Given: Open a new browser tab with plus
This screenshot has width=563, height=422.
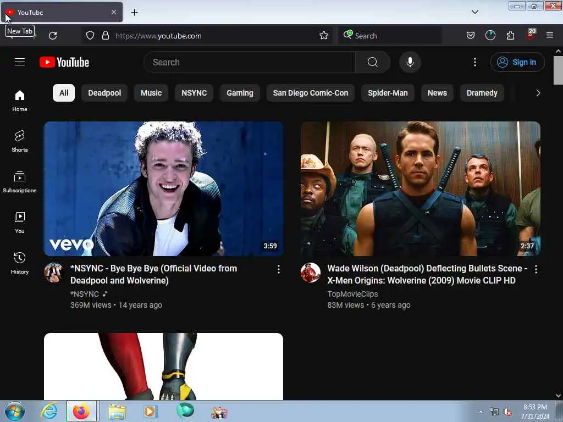Looking at the screenshot, I should pos(134,13).
